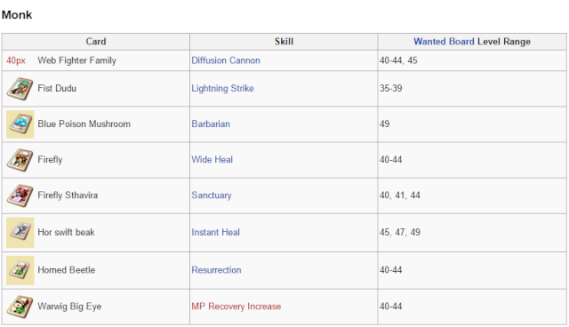The width and height of the screenshot is (569, 327).
Task: Click the Fist Dudu card name
Action: coord(57,89)
